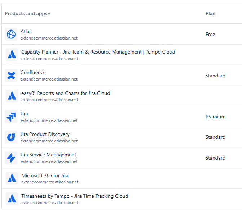The height and width of the screenshot is (210, 242).
Task: Click the sort arrow beside Products and apps
Action: click(49, 14)
